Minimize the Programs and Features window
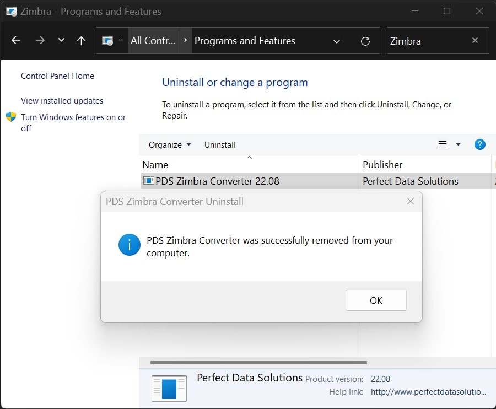Image resolution: width=496 pixels, height=409 pixels. (415, 11)
